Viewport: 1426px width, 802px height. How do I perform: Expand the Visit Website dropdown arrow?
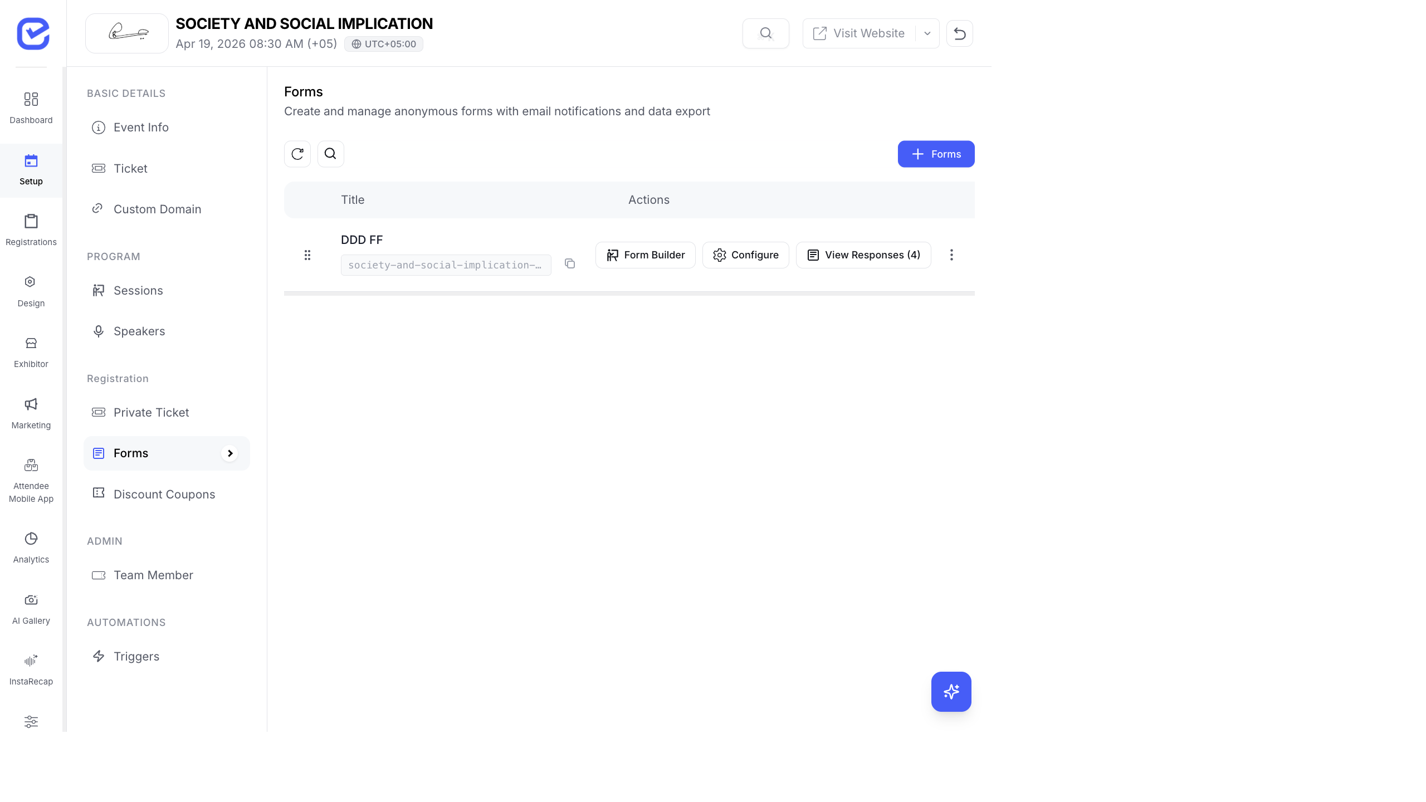pos(927,33)
